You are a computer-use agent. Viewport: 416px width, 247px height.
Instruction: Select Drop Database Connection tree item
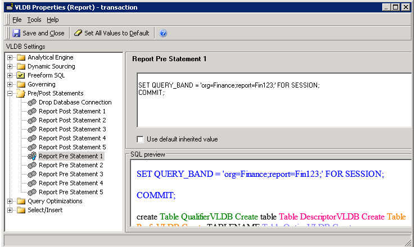[x=75, y=102]
